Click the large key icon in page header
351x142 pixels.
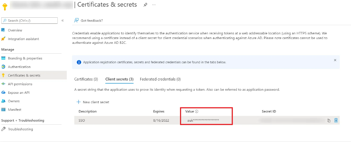(x=5, y=6)
